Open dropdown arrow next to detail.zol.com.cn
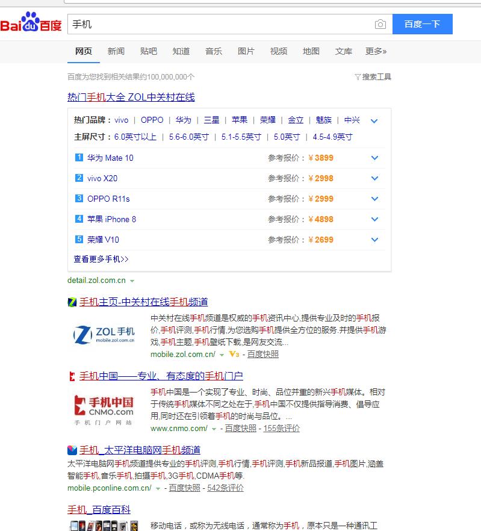Image resolution: width=481 pixels, height=531 pixels. click(132, 281)
